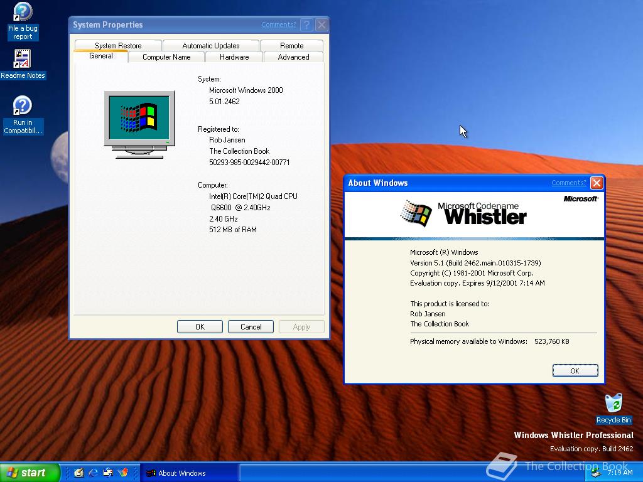Close the System Properties window

[x=322, y=24]
